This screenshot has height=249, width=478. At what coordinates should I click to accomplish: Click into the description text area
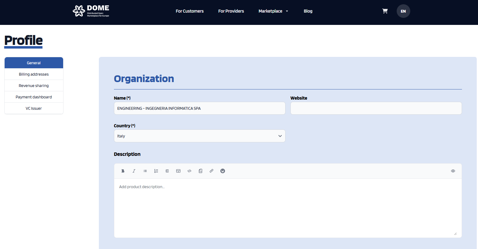pos(288,208)
